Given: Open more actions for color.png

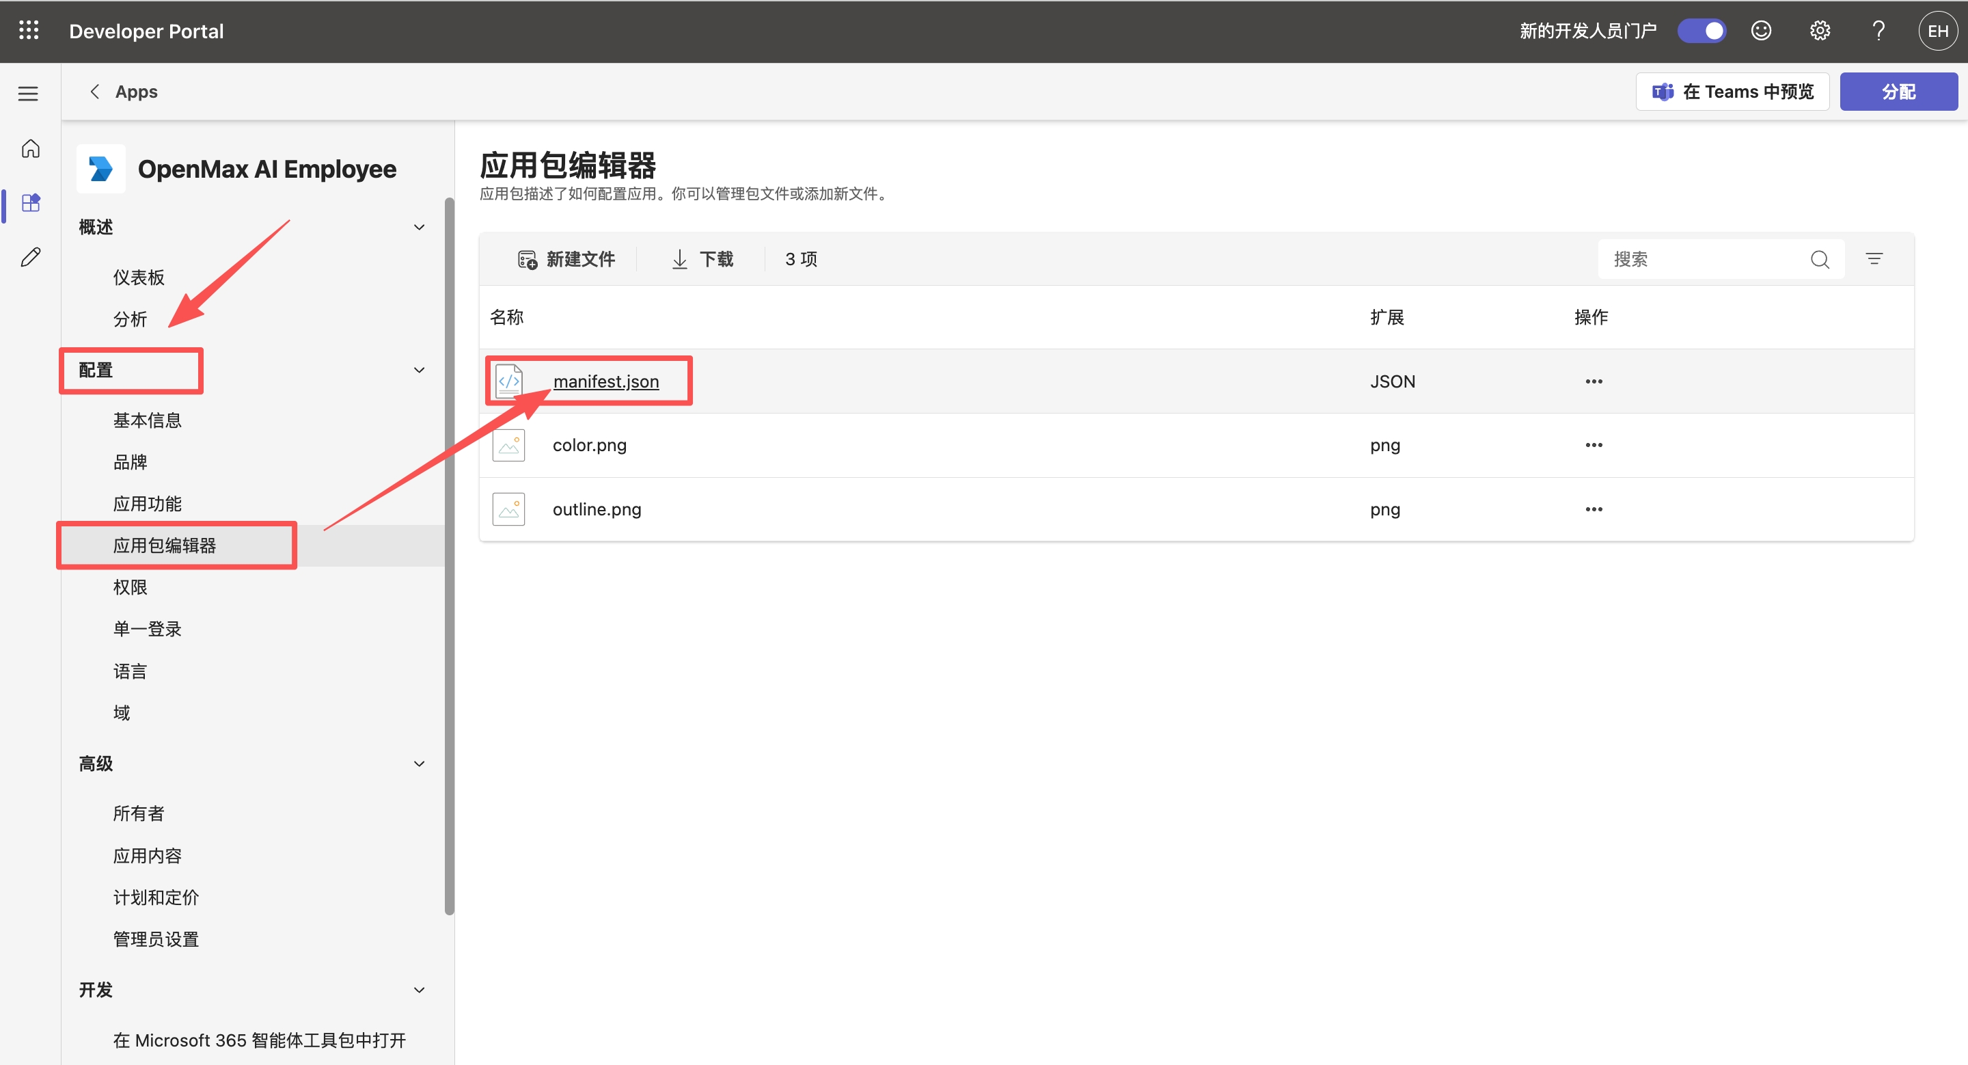Looking at the screenshot, I should click(x=1594, y=444).
